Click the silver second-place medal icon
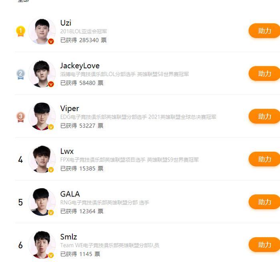This screenshot has height=262, width=280. point(20,74)
